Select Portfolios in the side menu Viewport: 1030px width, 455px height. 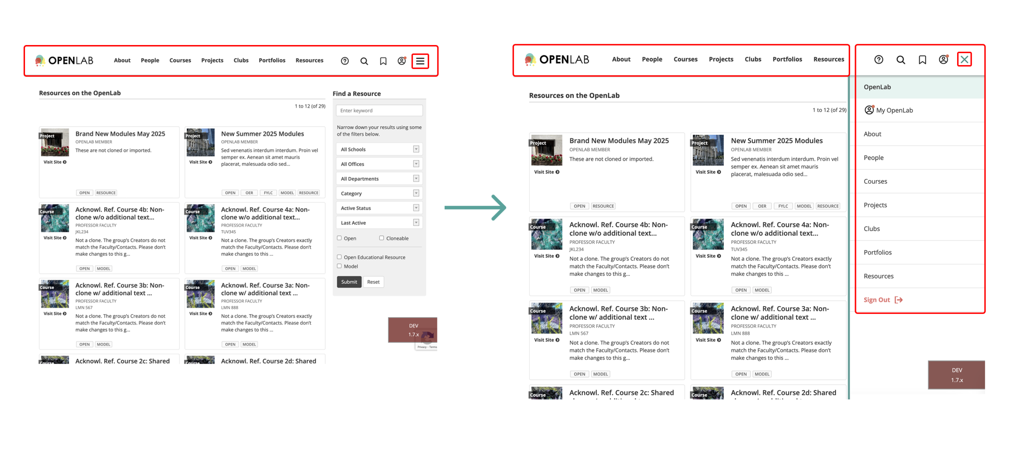coord(877,252)
